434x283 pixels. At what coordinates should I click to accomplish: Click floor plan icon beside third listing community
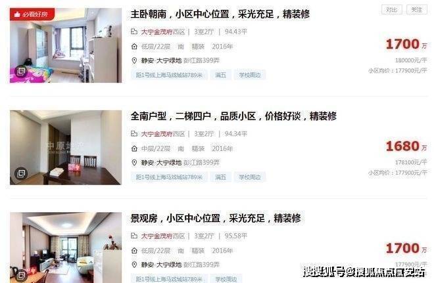[134, 236]
